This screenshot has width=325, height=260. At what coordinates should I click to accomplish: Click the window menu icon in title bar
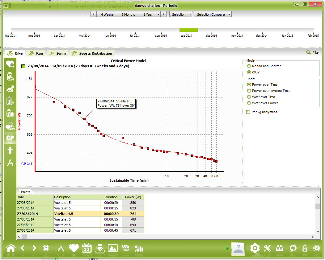[6, 6]
